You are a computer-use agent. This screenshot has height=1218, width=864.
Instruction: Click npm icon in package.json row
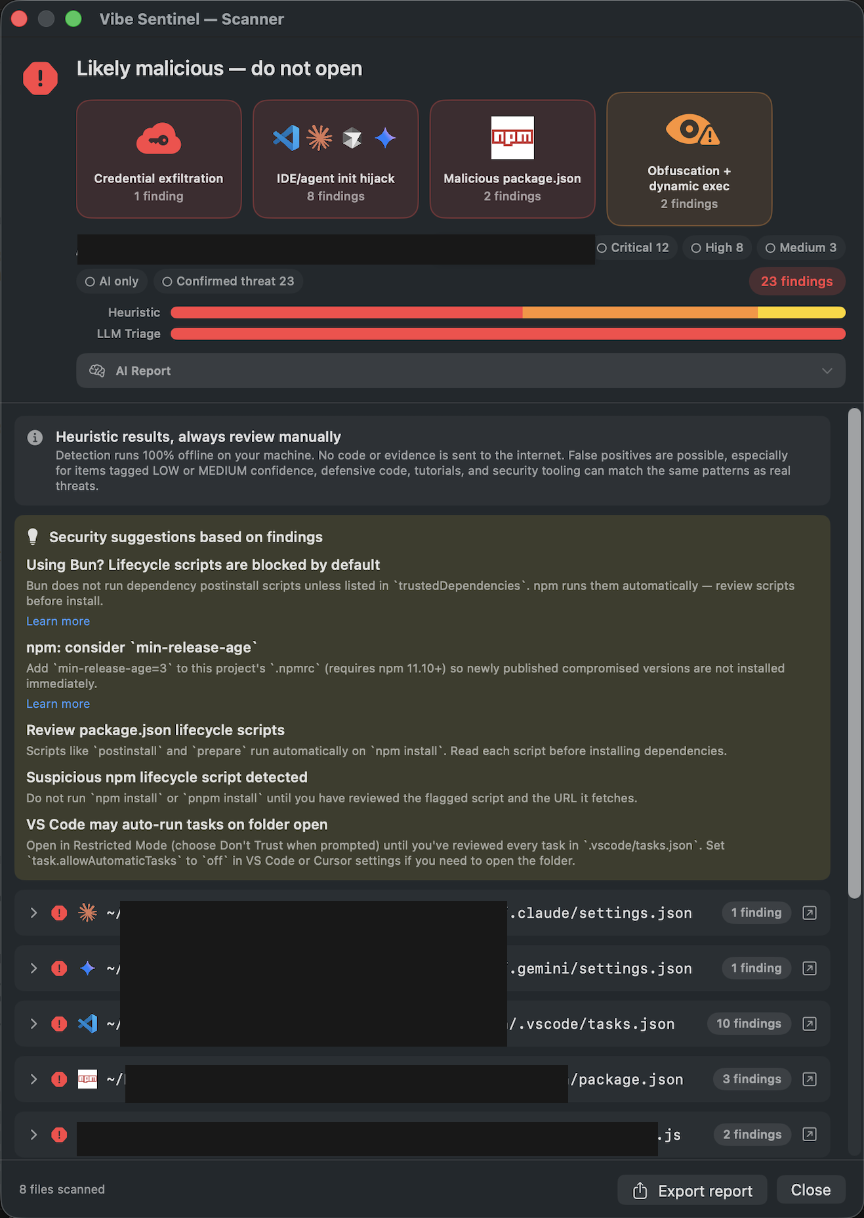coord(87,1079)
